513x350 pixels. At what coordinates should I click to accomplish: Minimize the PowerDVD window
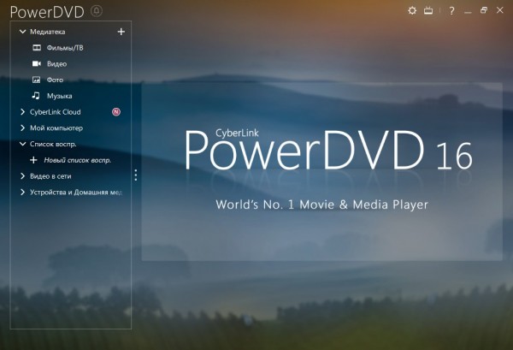468,12
